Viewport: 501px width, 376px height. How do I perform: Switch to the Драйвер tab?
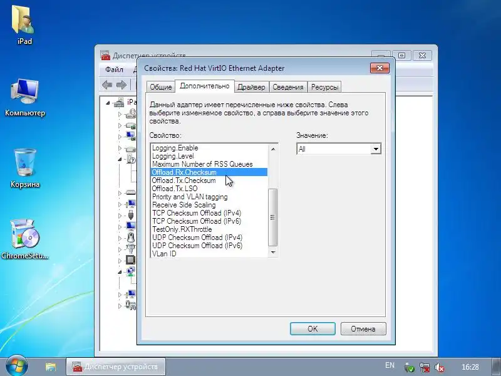[x=252, y=87]
